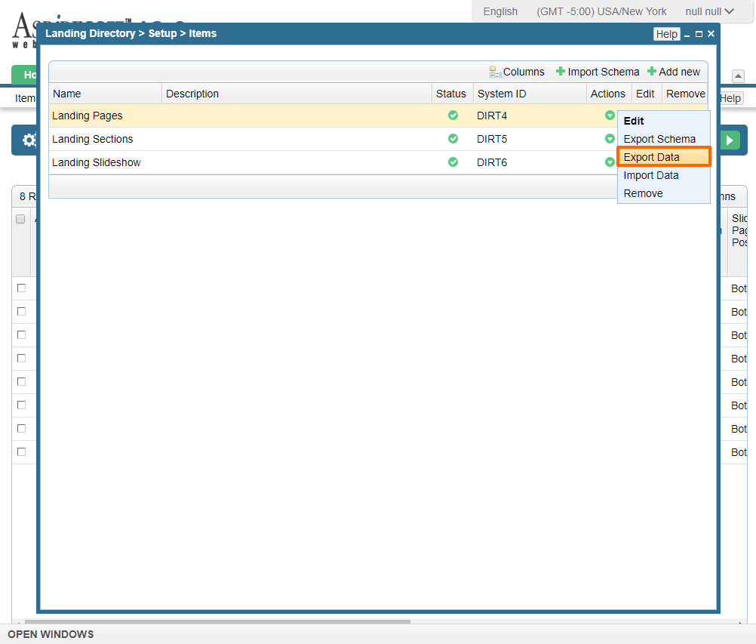This screenshot has height=644, width=756.
Task: Toggle the select-all checkbox in background grid header
Action: tap(20, 219)
